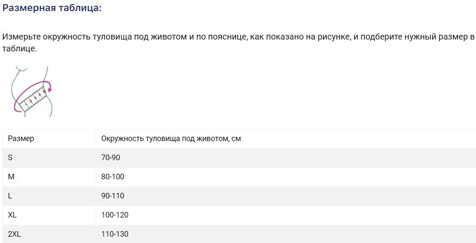
Task: Click the "Окружность туловища под животом, см" header
Action: click(171, 138)
